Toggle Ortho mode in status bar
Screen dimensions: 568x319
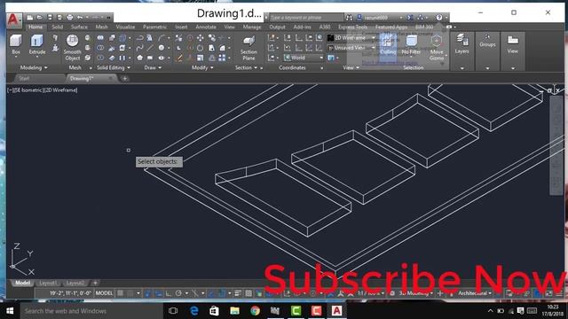(x=168, y=293)
